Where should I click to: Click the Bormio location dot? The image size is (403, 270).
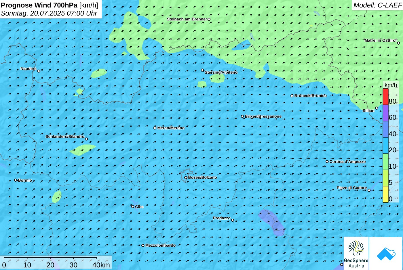pos(16,180)
